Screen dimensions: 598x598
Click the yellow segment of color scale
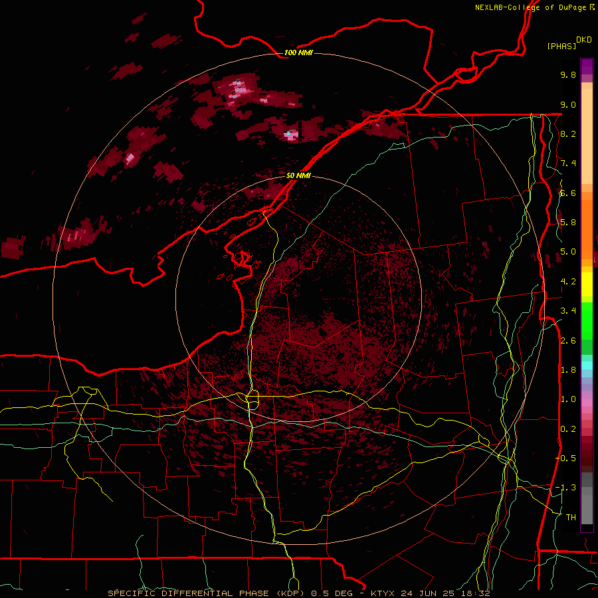click(x=587, y=284)
